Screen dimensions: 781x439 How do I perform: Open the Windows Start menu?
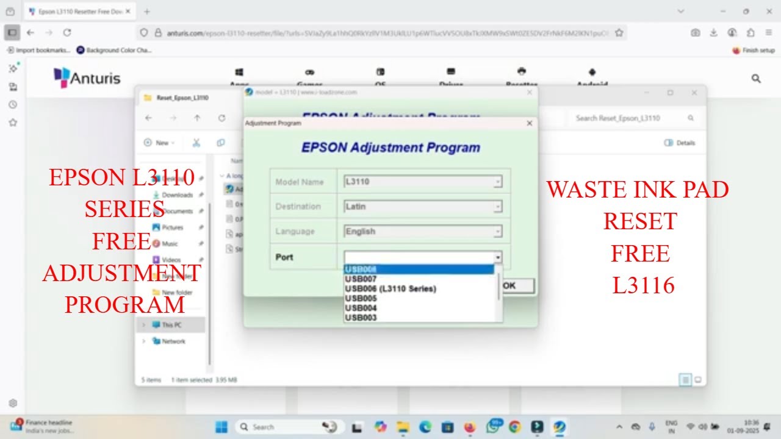221,427
